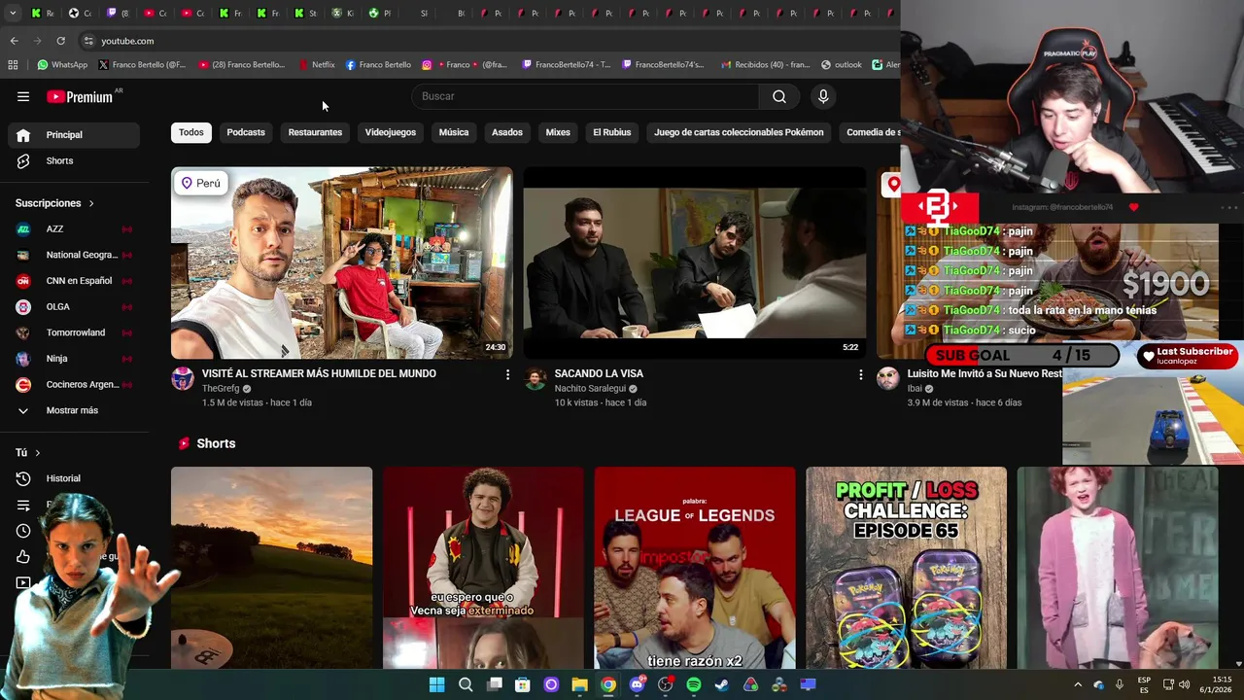The height and width of the screenshot is (700, 1244).
Task: Open taskbar search magnifier
Action: click(466, 684)
